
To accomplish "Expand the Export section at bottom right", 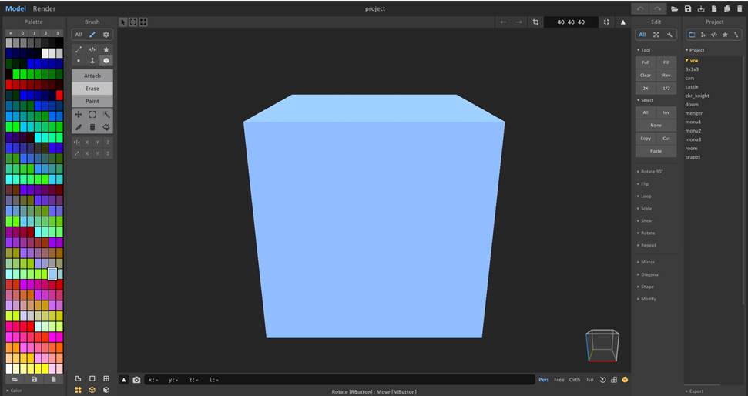I will [696, 391].
